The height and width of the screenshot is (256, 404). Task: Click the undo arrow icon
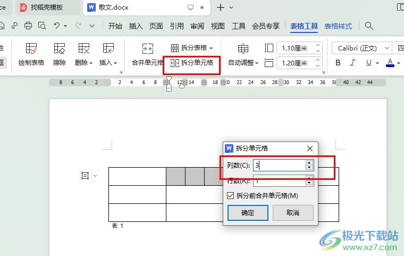click(57, 26)
